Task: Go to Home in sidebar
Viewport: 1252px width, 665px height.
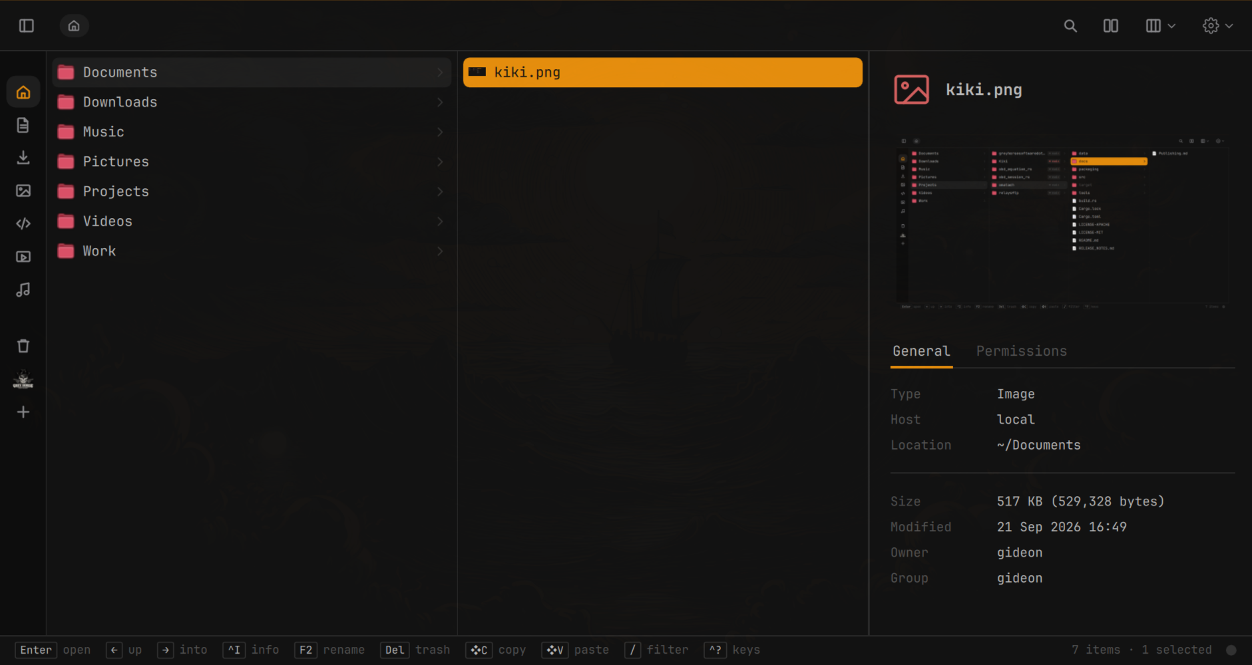Action: (x=23, y=92)
